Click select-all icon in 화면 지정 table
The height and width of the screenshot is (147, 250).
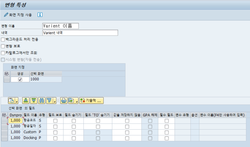7,74
